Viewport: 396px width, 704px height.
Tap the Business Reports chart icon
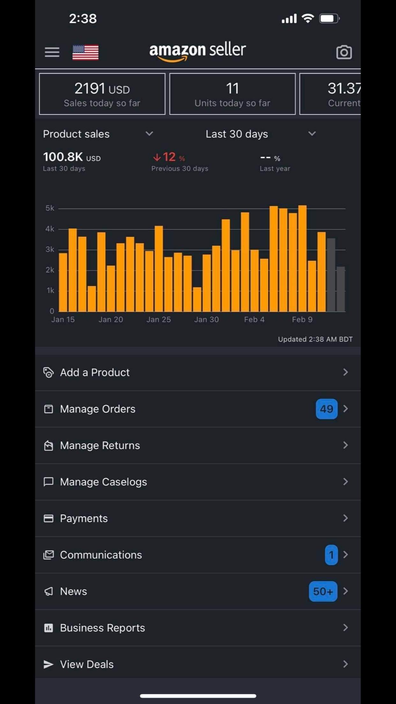point(48,628)
